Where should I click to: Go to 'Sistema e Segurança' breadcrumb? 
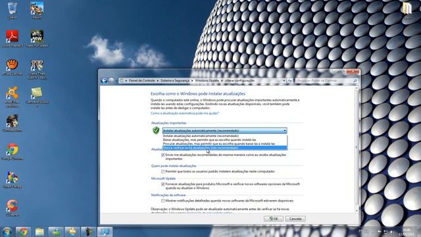coord(175,80)
